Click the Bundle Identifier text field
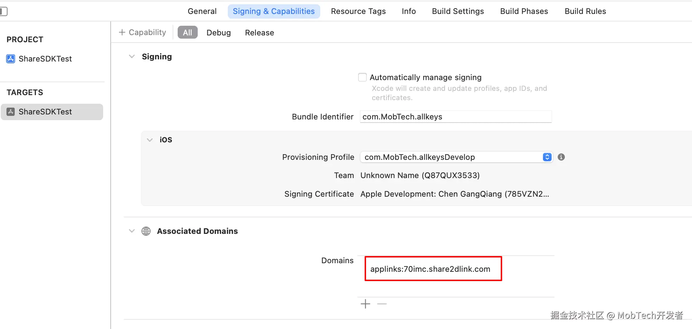Viewport: 692px width, 329px height. tap(456, 117)
